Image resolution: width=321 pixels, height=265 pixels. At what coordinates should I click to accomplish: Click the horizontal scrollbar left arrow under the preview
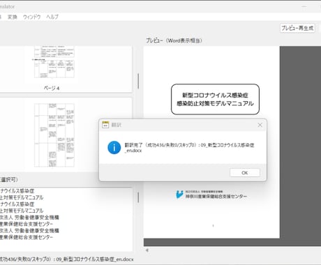click(x=147, y=250)
